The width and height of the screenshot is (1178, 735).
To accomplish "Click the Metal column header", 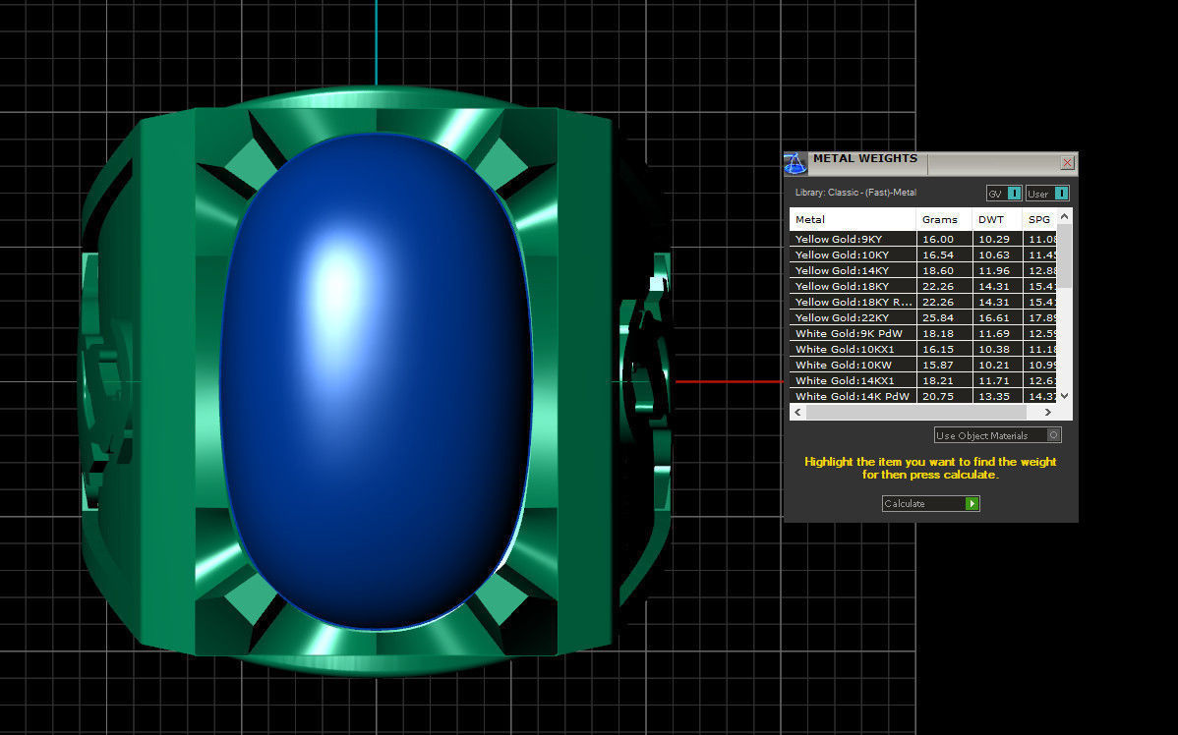I will pyautogui.click(x=853, y=219).
